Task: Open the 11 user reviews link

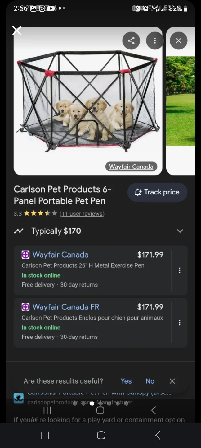Action: coord(82,214)
